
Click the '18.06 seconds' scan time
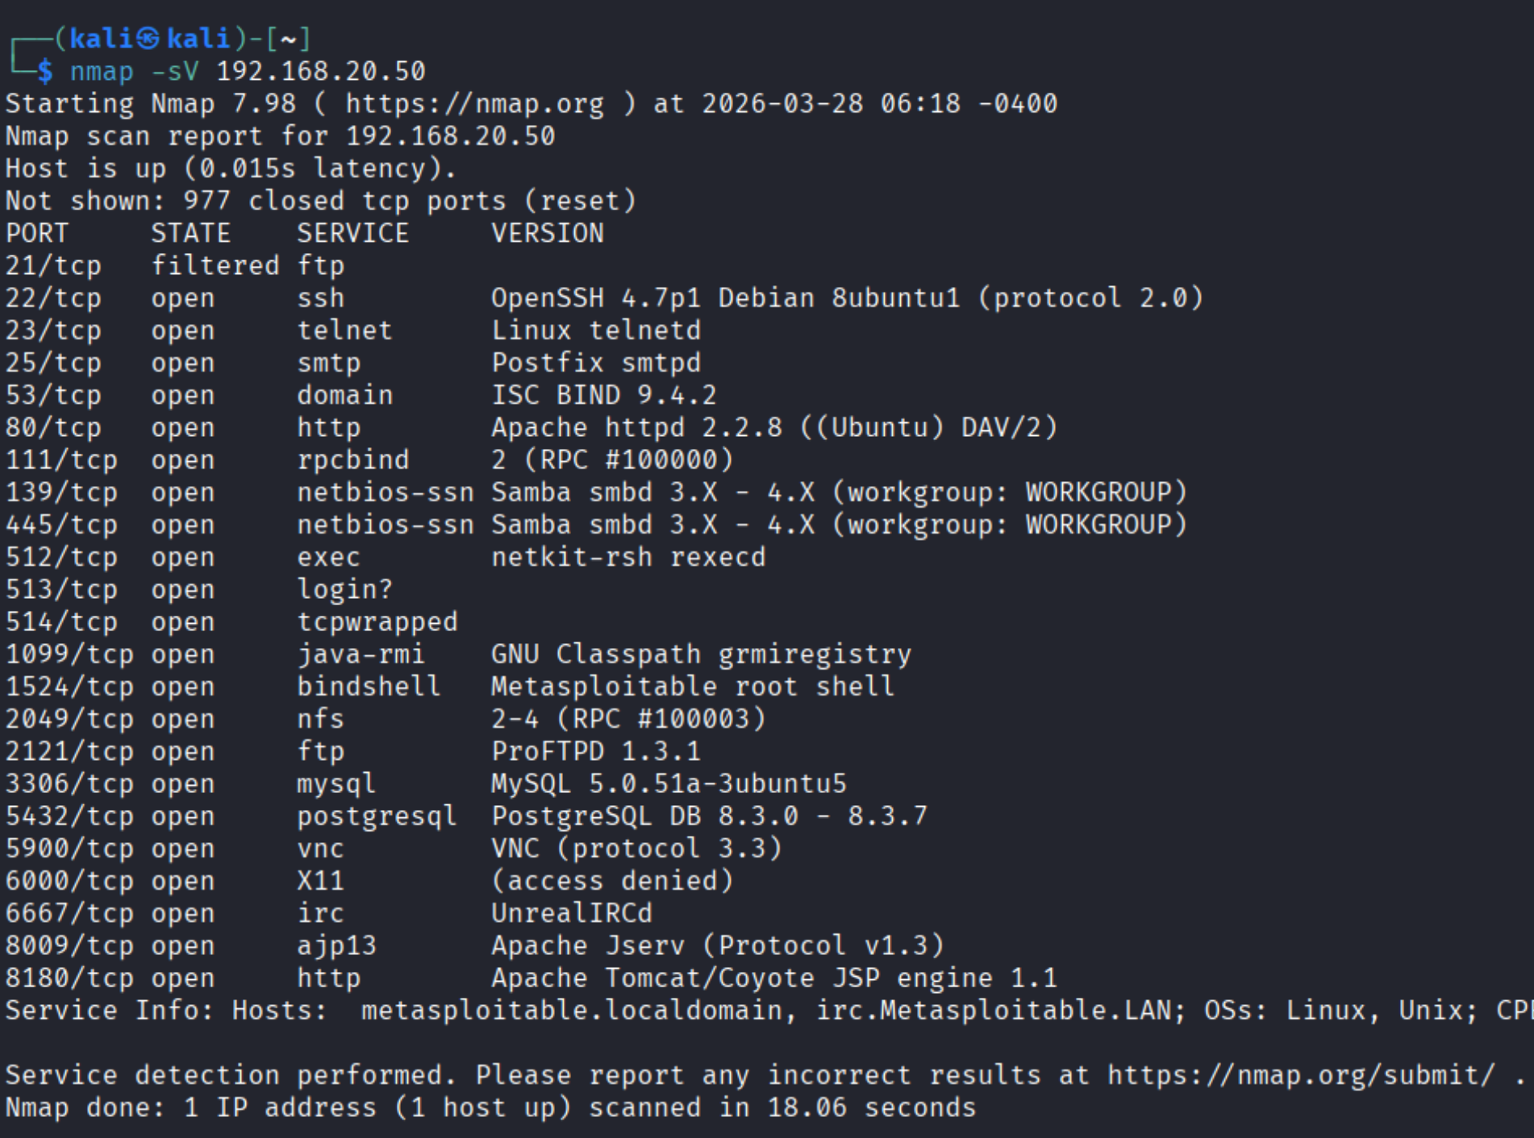pyautogui.click(x=871, y=1108)
